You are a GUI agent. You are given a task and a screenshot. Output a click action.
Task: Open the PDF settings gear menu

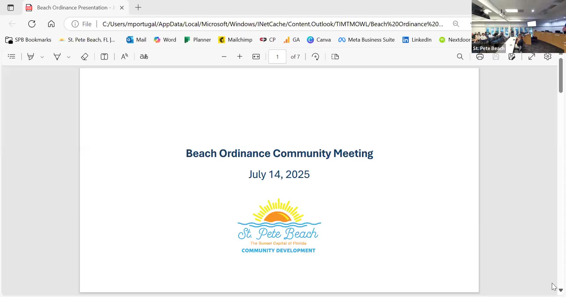pyautogui.click(x=547, y=57)
